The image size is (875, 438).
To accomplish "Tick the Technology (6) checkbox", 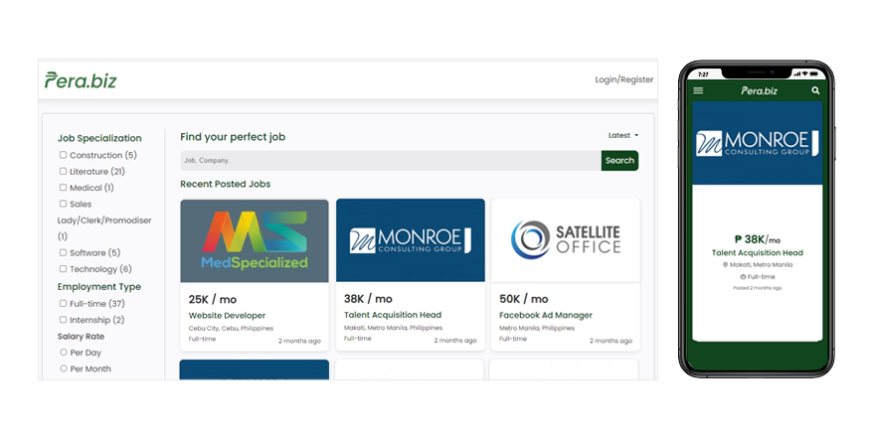I will 63,268.
